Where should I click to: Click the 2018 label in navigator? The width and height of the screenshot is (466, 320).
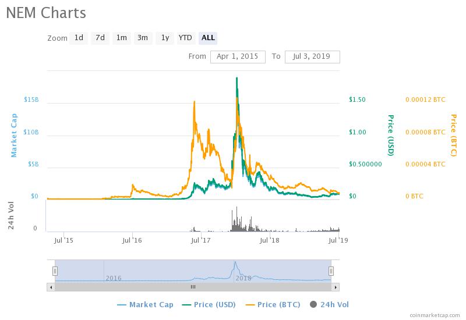[x=243, y=278]
